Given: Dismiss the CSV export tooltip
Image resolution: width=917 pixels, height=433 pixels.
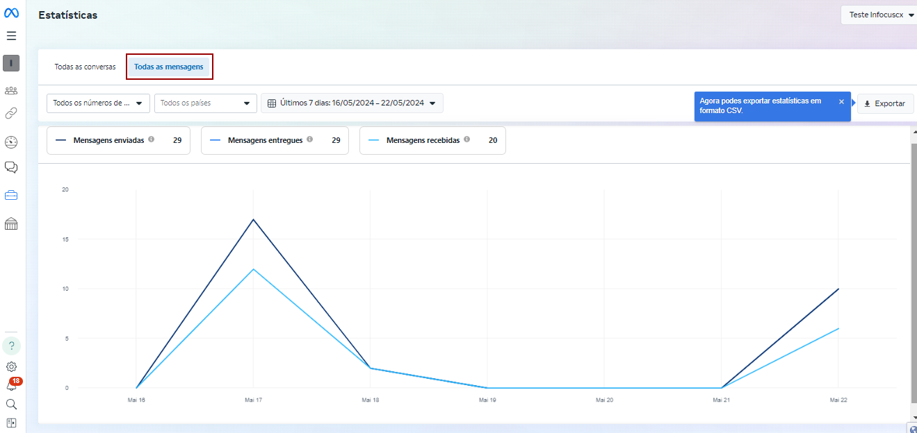Looking at the screenshot, I should (x=841, y=101).
